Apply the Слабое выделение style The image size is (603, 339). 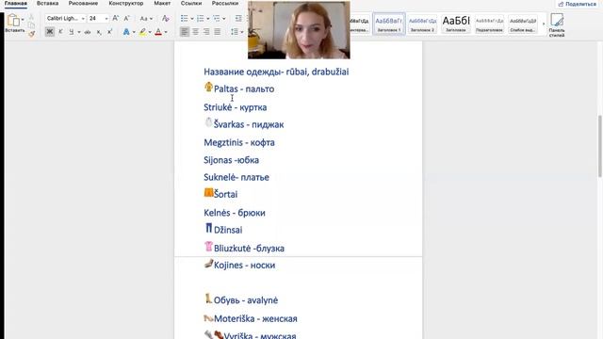[x=523, y=24]
